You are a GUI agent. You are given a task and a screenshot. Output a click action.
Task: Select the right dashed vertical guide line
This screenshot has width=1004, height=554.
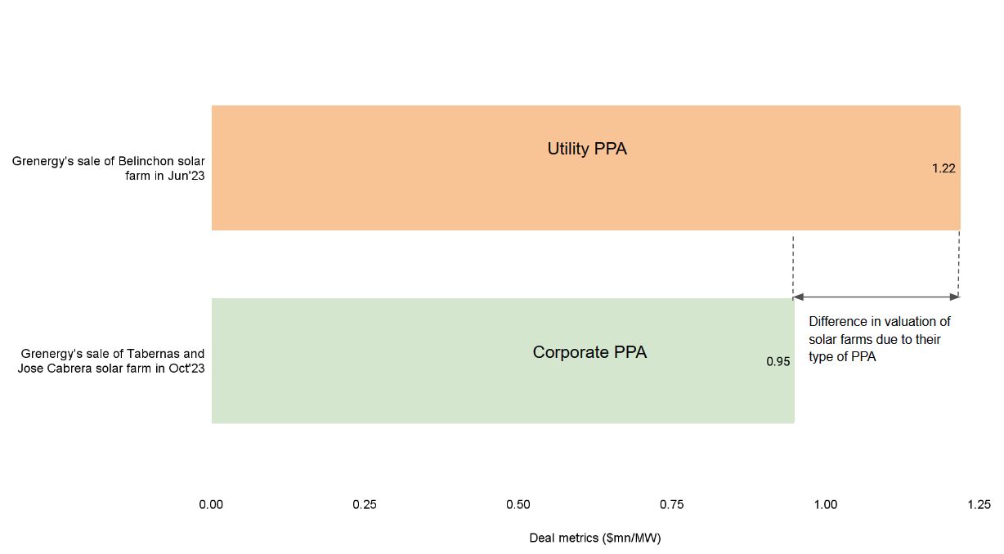click(x=959, y=261)
